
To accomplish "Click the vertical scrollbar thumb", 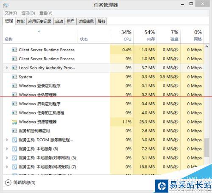I will (206, 148).
